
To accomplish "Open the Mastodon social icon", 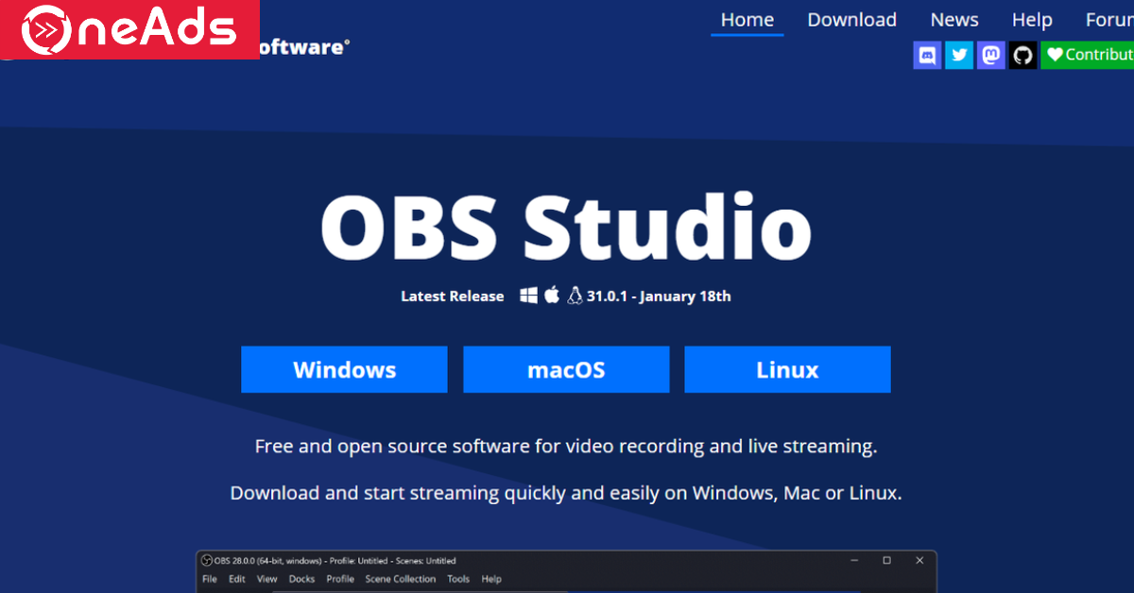I will [991, 55].
